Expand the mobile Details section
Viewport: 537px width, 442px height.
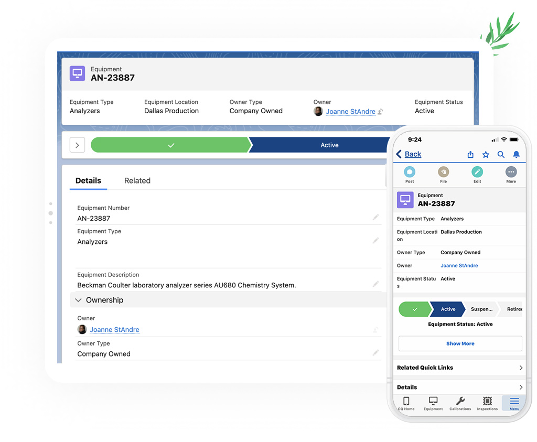(x=520, y=387)
